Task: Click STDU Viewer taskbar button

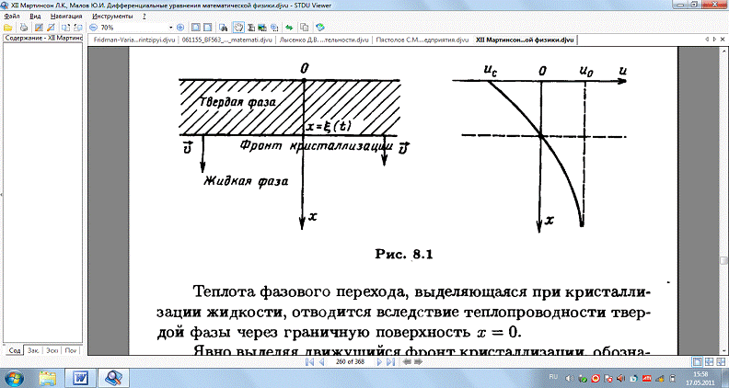Action: [113, 378]
